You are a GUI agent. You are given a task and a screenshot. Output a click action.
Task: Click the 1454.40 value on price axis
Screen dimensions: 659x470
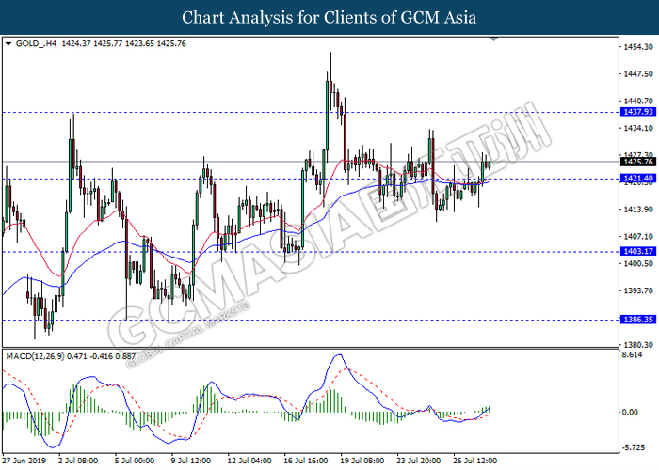635,46
